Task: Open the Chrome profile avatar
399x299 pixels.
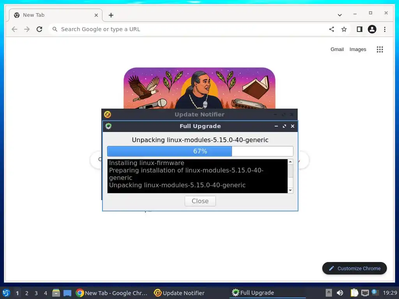Action: click(x=372, y=29)
